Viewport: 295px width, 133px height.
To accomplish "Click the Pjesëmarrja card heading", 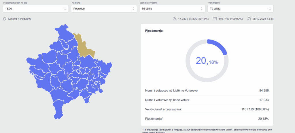I will [x=154, y=31].
